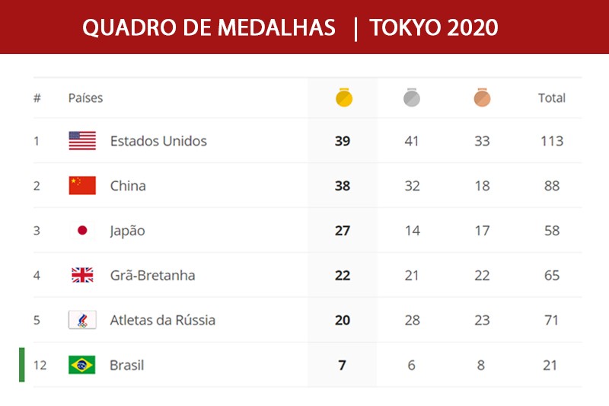This screenshot has width=609, height=406.
Task: Click the United States total 113
Action: coord(552,141)
